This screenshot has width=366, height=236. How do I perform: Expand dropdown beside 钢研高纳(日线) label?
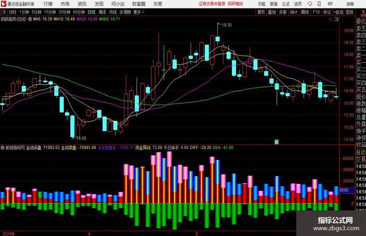[30, 19]
